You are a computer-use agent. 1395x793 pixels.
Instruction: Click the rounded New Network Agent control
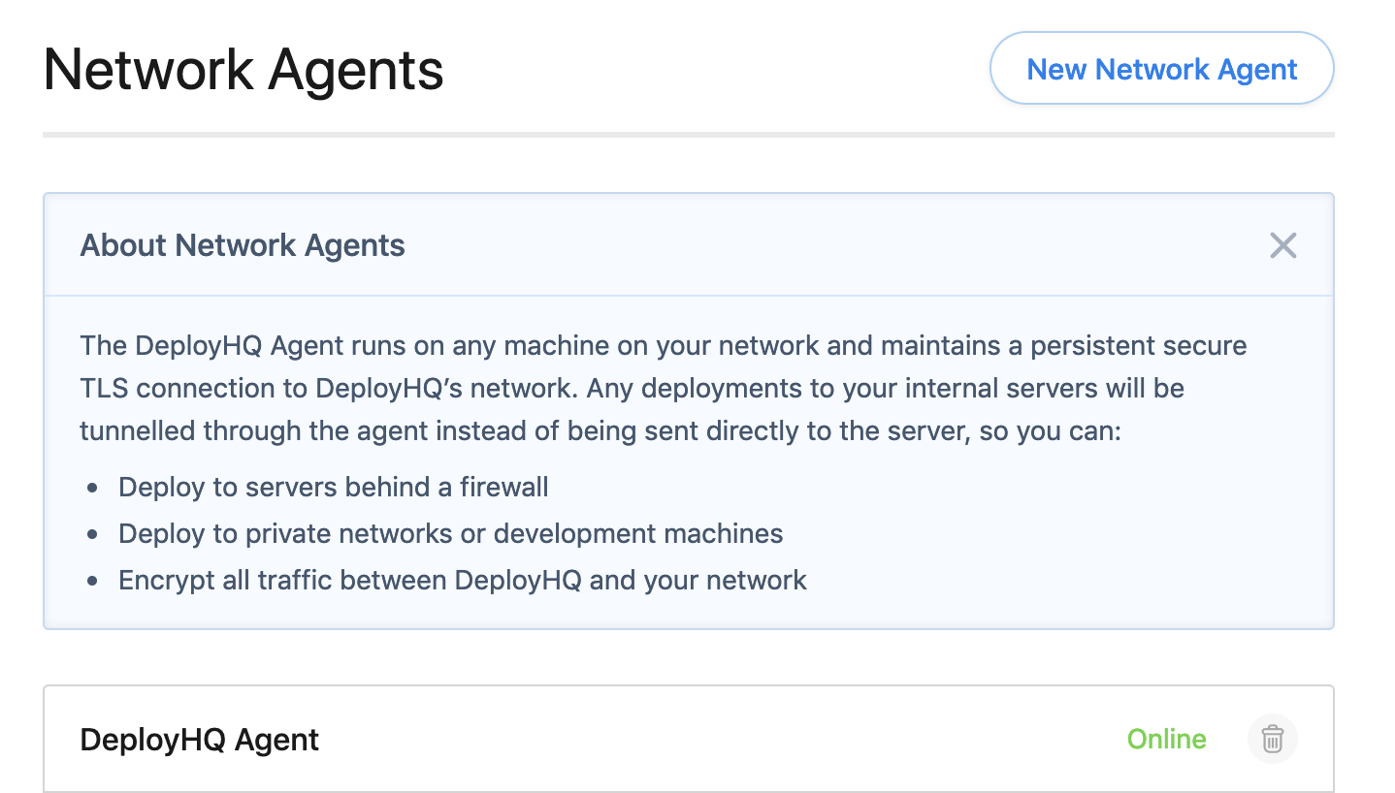(x=1160, y=68)
